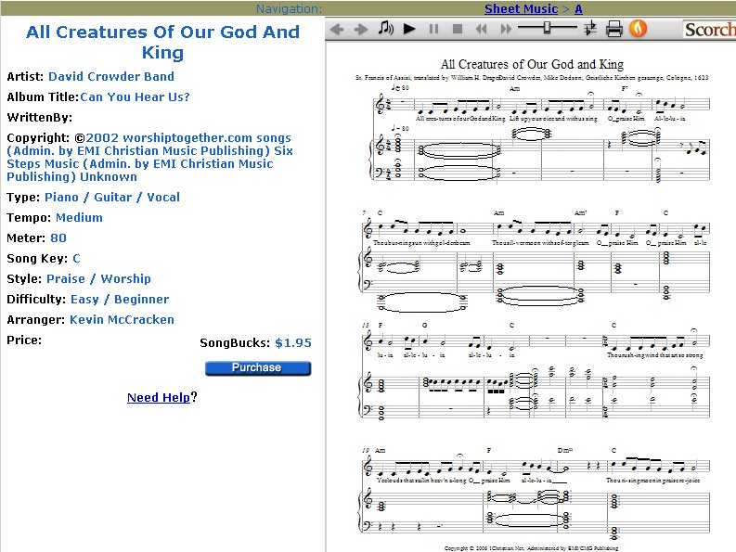736x552 pixels.
Task: Go to the previous page arrow
Action: 337,30
